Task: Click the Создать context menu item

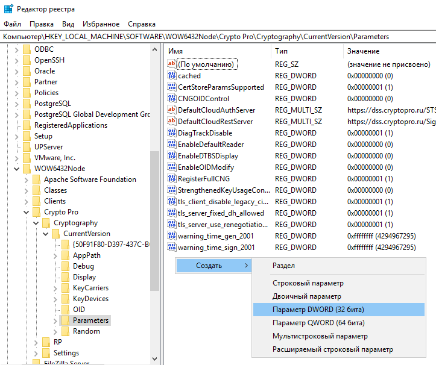Action: click(213, 266)
